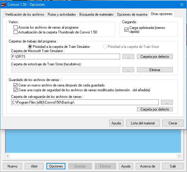Go to 'Búsqueda de materiales' tab
The width and height of the screenshot is (187, 172).
click(x=97, y=14)
